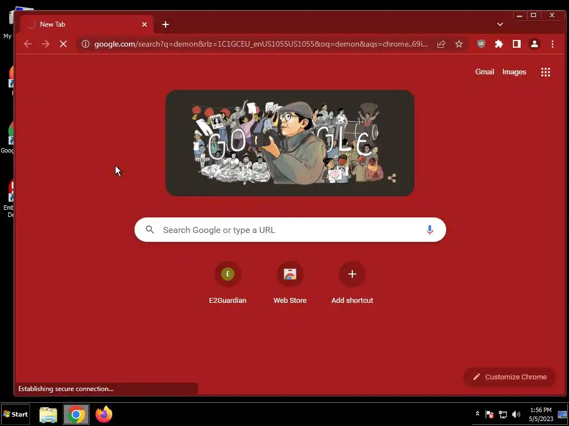Start voice search with microphone
The image size is (569, 426).
point(430,230)
